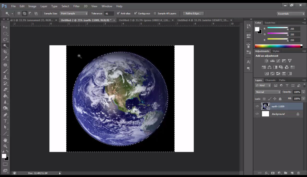Viewport: 307px width, 177px height.
Task: Open the Sample Size dropdown
Action: pos(74,13)
